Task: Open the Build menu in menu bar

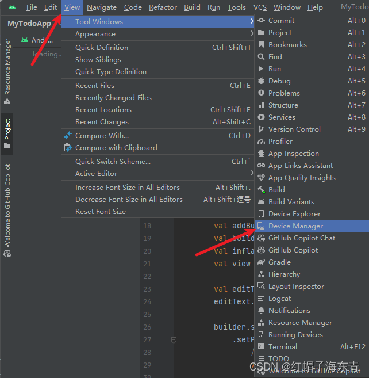Action: pyautogui.click(x=192, y=7)
